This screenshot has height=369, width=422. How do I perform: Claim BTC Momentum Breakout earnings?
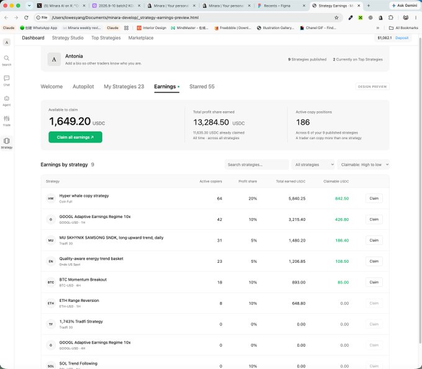click(x=374, y=282)
